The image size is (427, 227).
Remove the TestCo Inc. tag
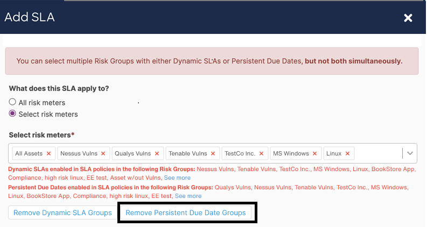coord(262,153)
